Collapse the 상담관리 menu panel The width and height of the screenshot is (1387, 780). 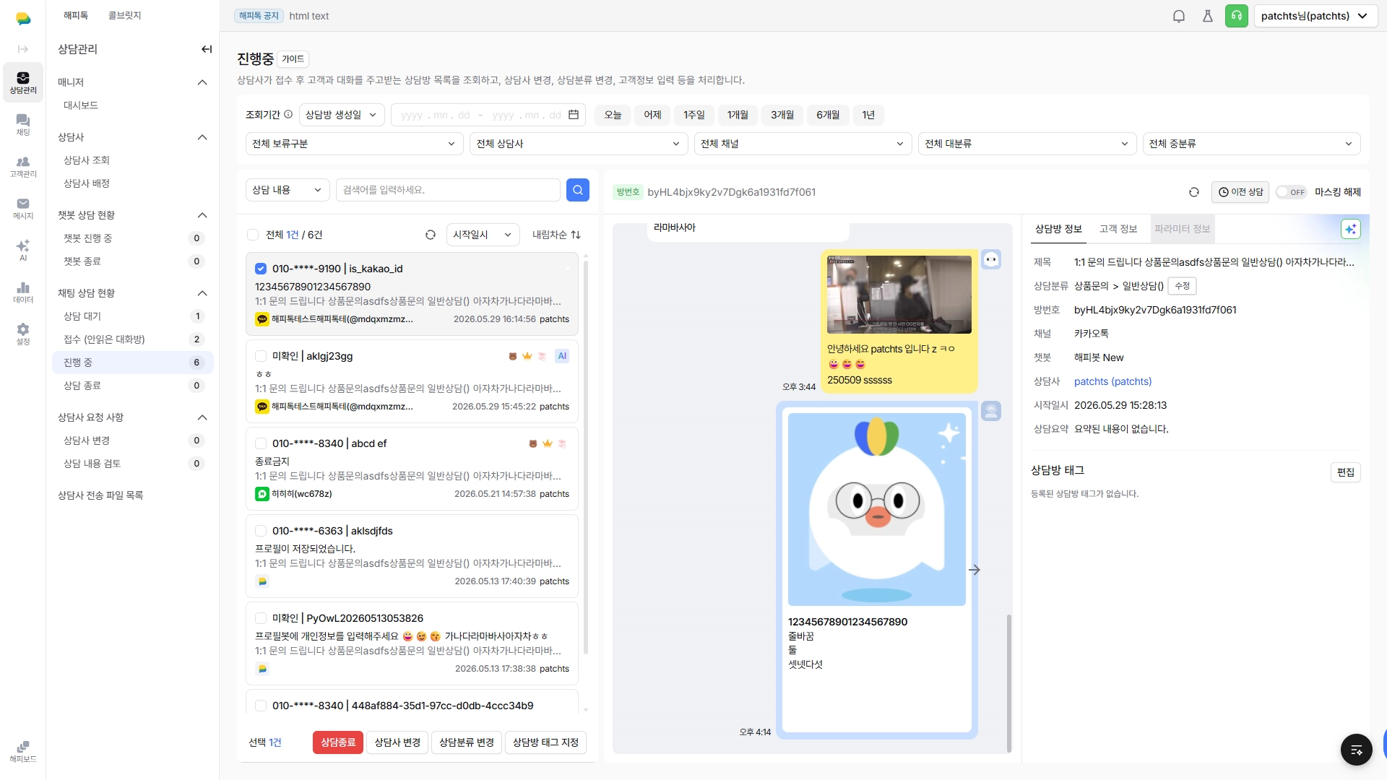pyautogui.click(x=207, y=49)
